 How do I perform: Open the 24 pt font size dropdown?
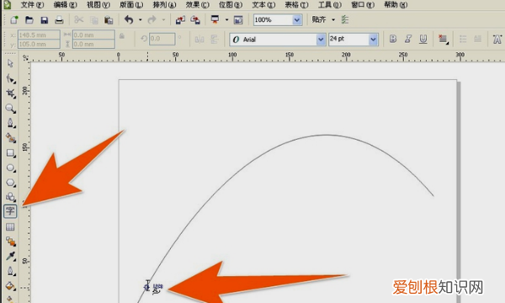[373, 40]
